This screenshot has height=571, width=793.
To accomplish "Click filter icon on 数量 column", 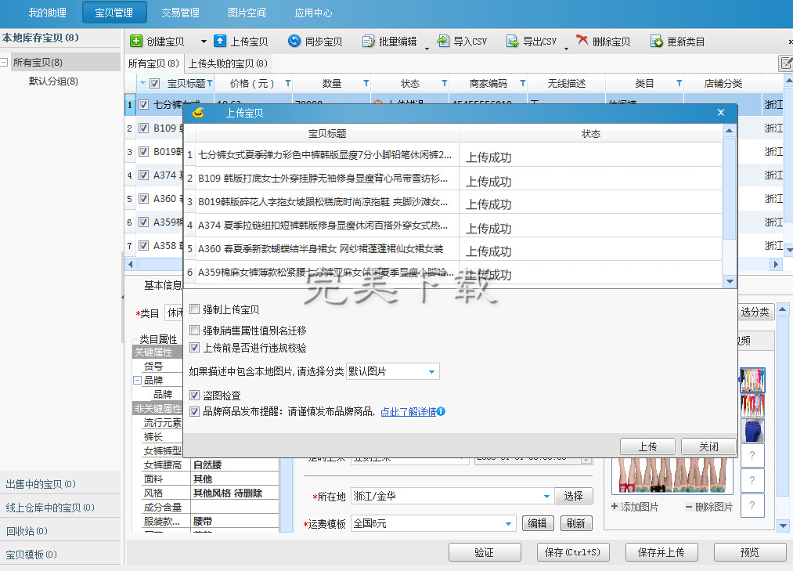I will (x=366, y=83).
